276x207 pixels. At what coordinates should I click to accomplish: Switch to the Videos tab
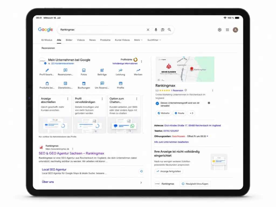coord(81,40)
